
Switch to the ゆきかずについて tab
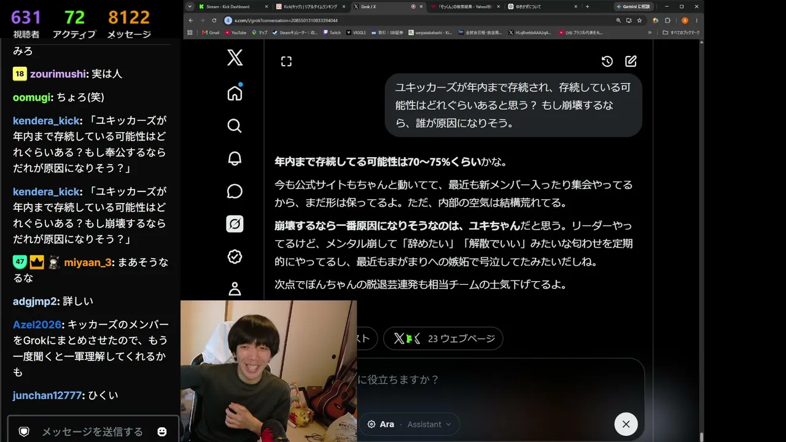543,6
